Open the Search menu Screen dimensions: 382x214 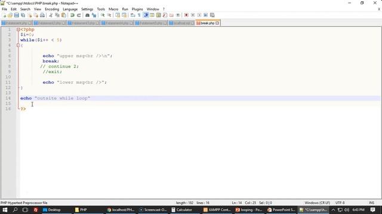point(25,9)
